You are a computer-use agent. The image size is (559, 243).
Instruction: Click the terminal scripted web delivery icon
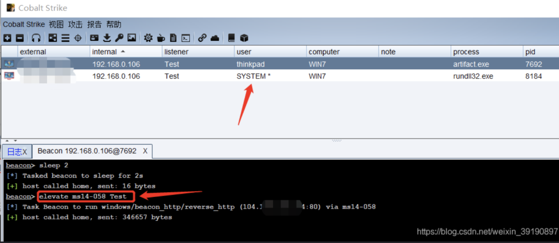186,38
